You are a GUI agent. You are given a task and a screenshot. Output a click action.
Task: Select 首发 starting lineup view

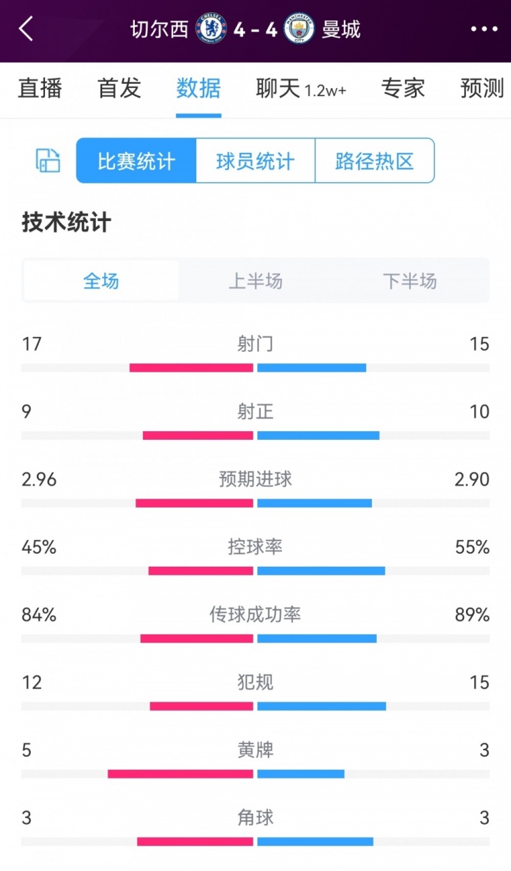tap(118, 90)
